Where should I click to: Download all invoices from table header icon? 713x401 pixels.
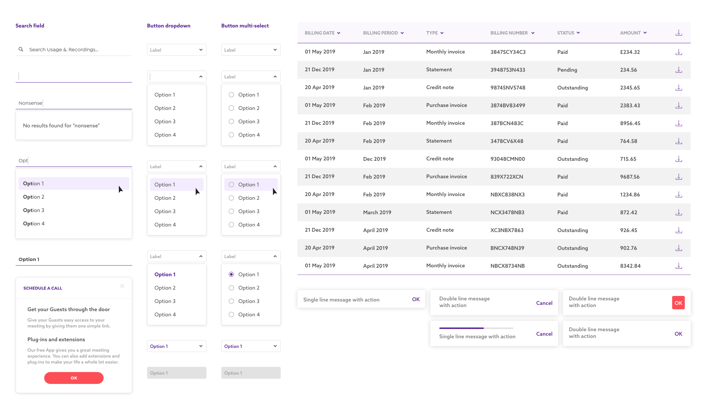coord(678,33)
